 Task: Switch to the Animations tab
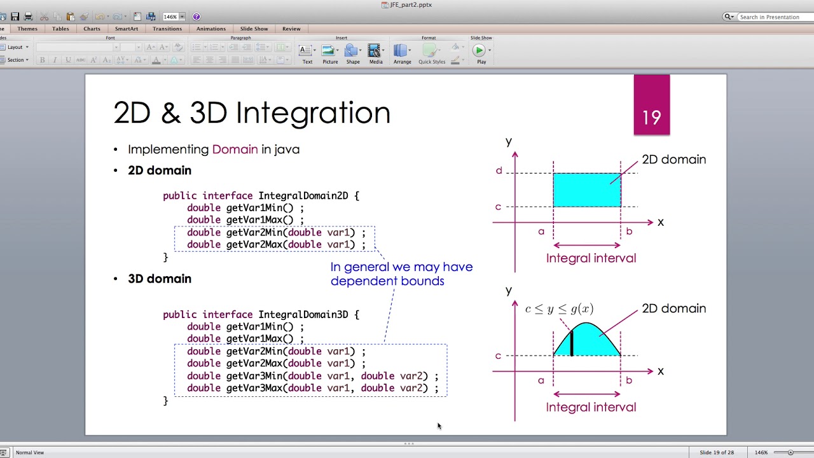coord(211,29)
